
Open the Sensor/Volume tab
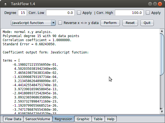tap(38, 119)
